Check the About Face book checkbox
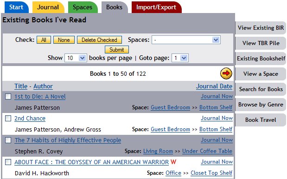This screenshot has width=287, height=179. [x=8, y=162]
